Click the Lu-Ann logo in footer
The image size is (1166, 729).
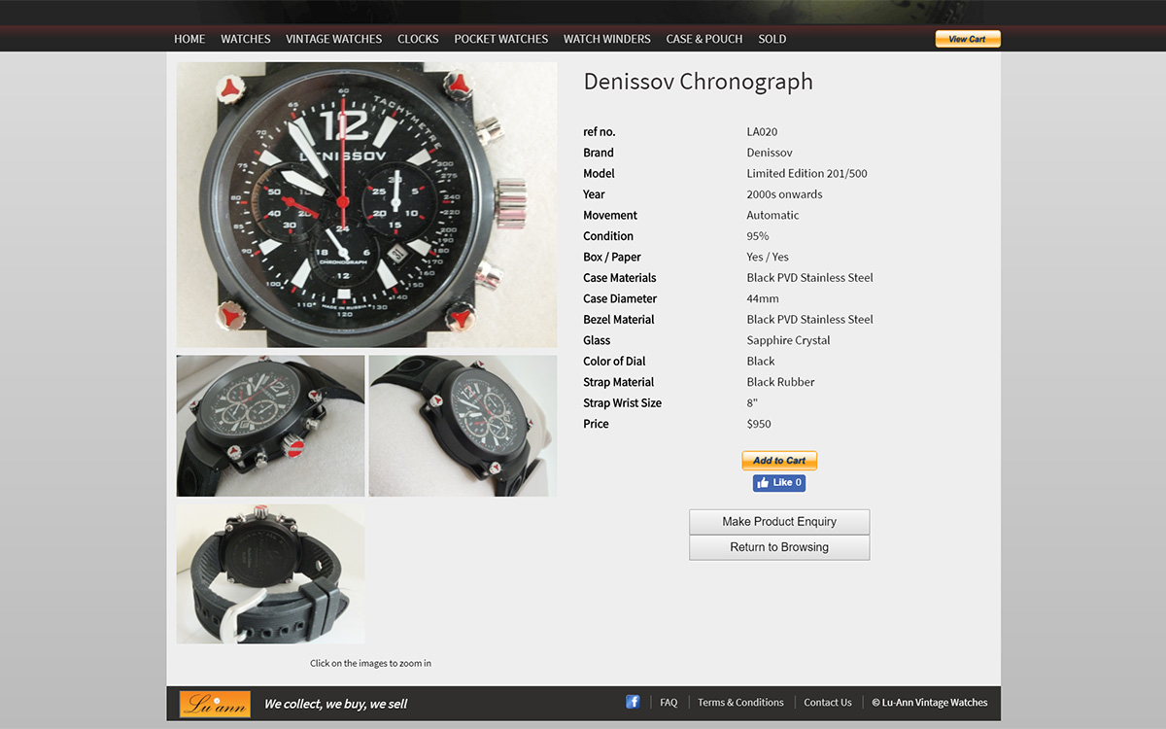(x=215, y=704)
